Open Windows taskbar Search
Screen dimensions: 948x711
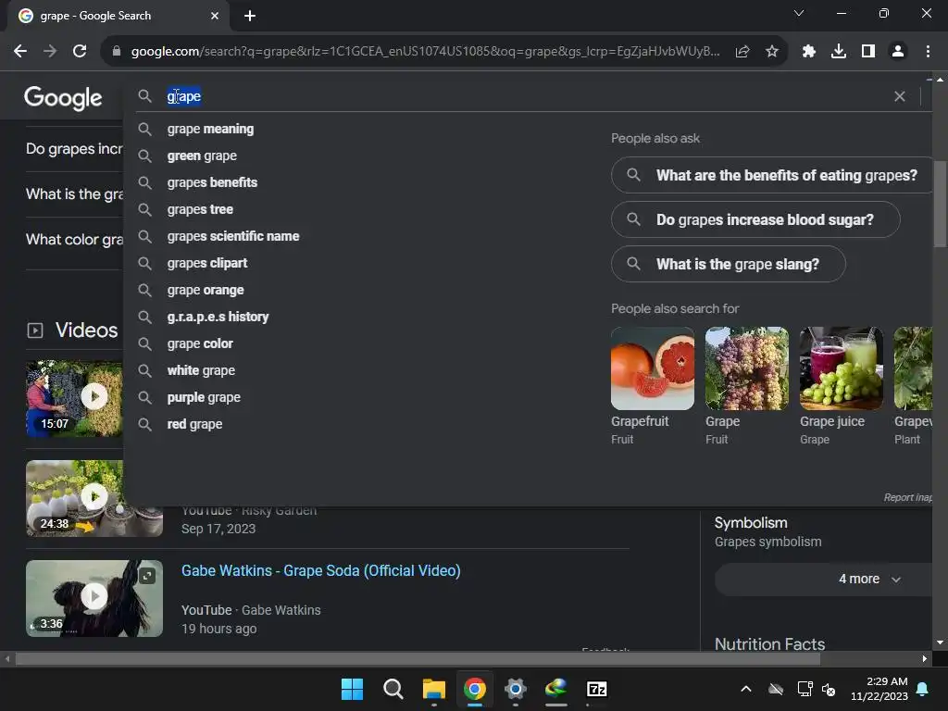(393, 689)
